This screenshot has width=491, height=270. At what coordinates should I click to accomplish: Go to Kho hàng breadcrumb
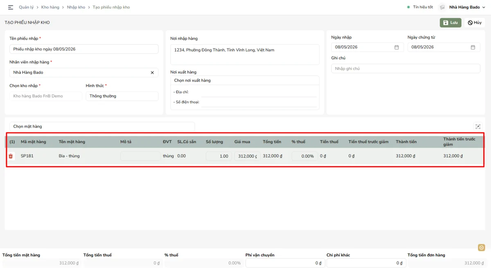(50, 7)
